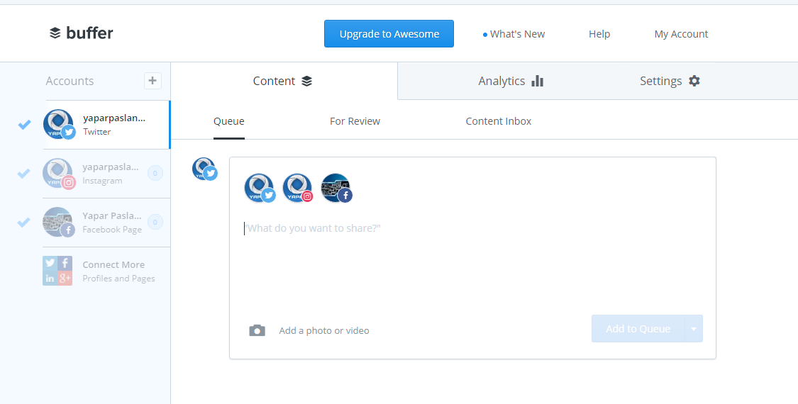Click Upgrade to Awesome button
Image resolution: width=798 pixels, height=404 pixels.
[389, 34]
